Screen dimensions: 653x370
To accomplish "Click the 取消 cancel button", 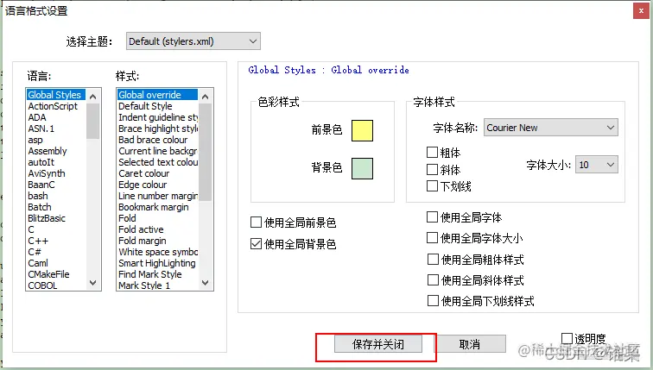I will point(470,344).
